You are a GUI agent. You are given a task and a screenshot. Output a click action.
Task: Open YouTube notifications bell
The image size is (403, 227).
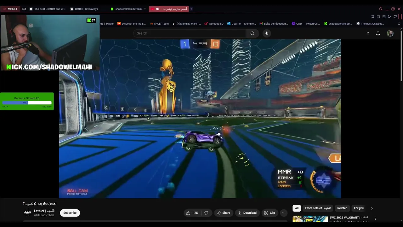pos(378,33)
